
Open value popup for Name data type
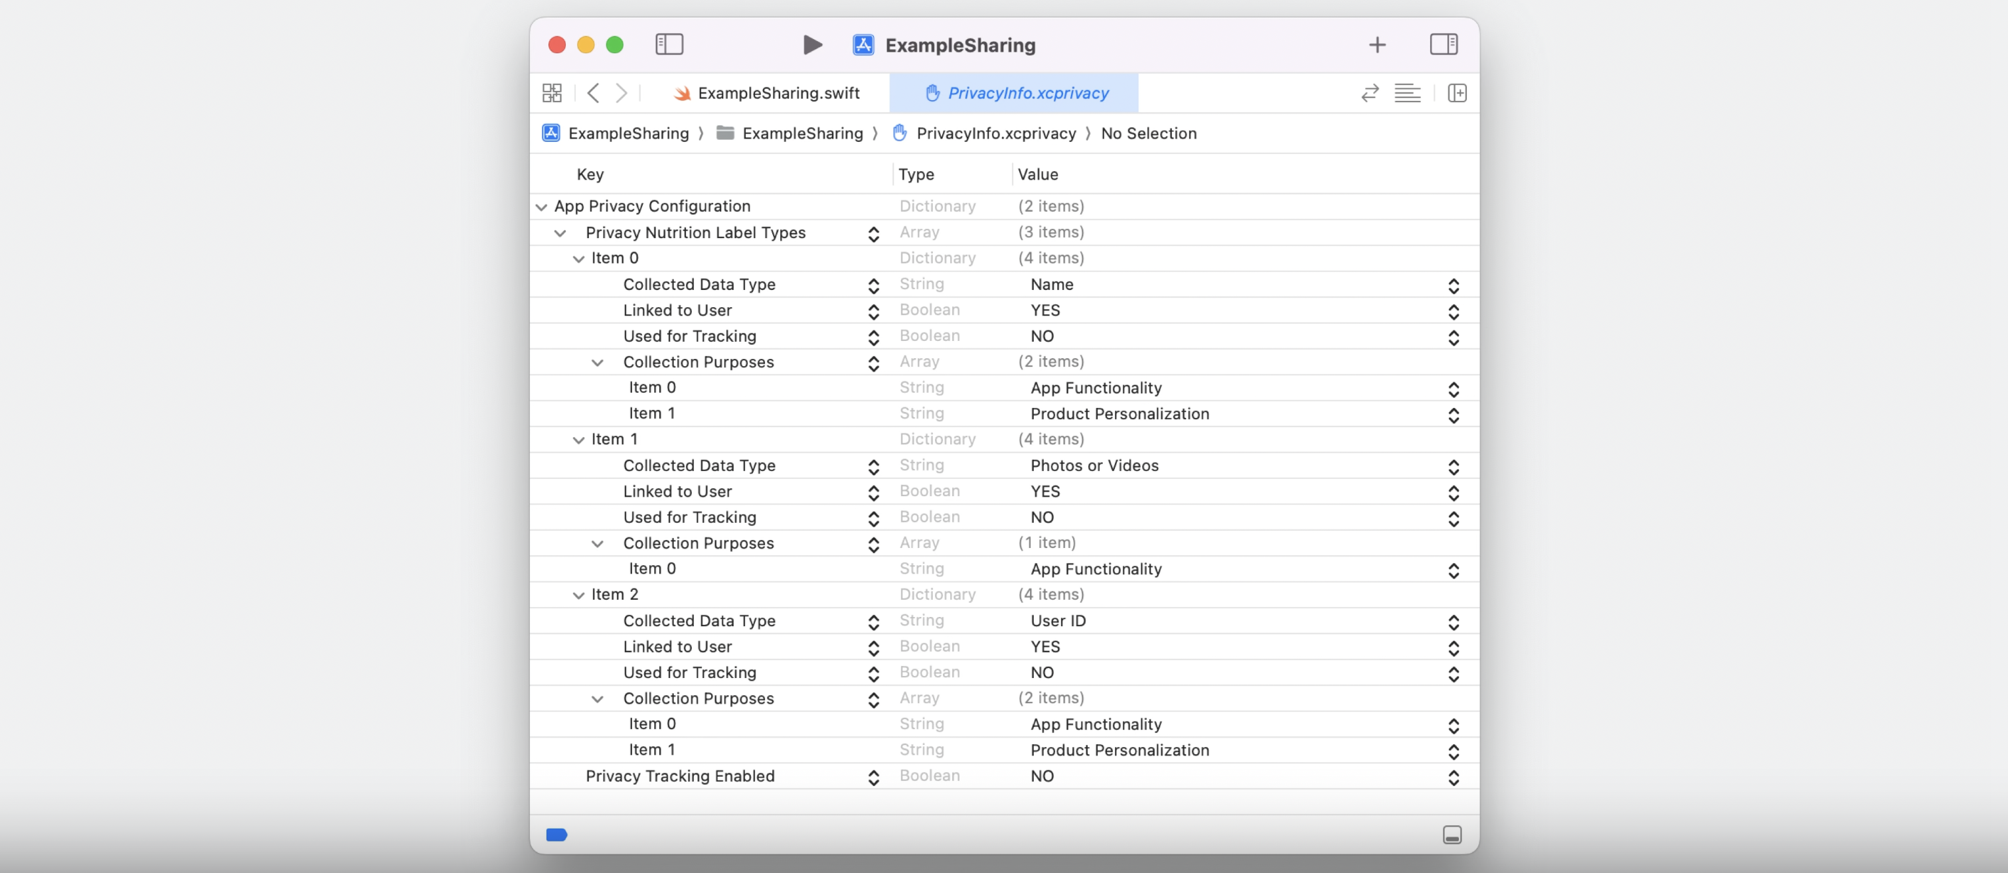(1453, 285)
